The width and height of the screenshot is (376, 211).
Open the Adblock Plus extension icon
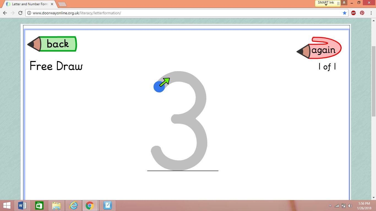coord(353,13)
